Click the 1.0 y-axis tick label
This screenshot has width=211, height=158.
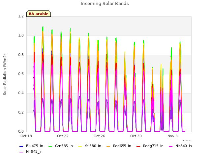coord(21,36)
